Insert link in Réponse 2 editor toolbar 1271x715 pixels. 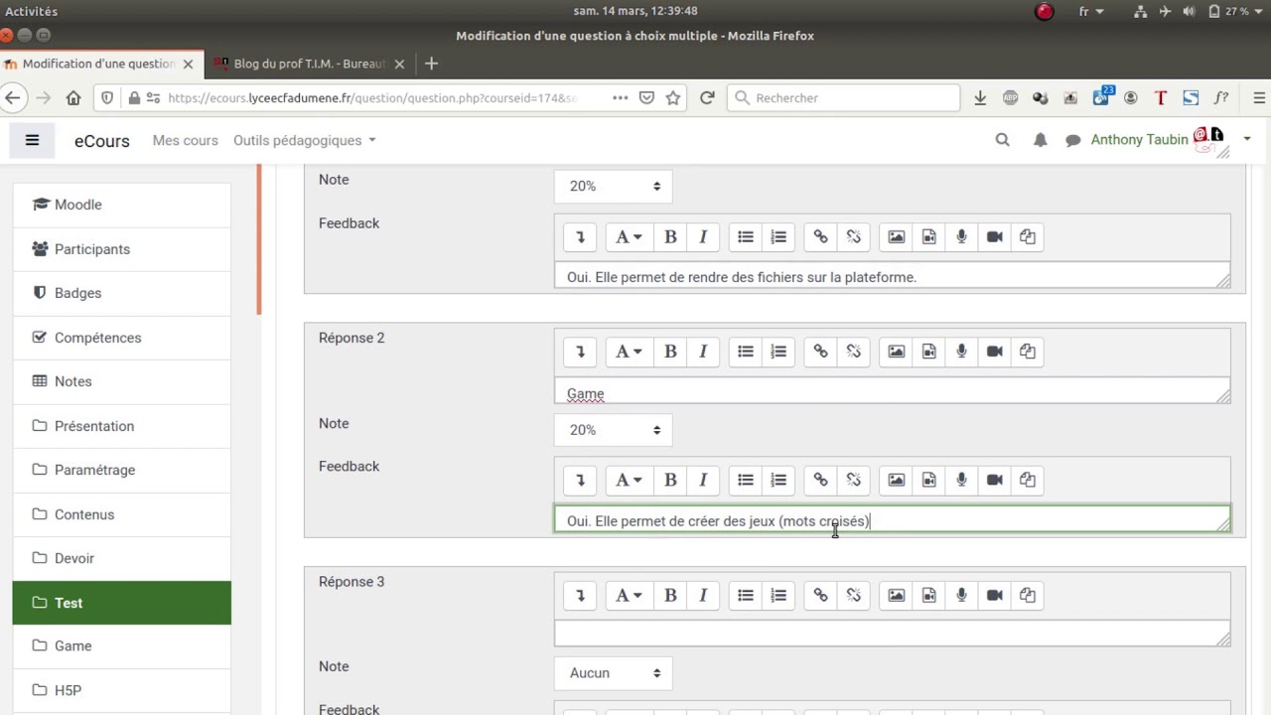[820, 352]
